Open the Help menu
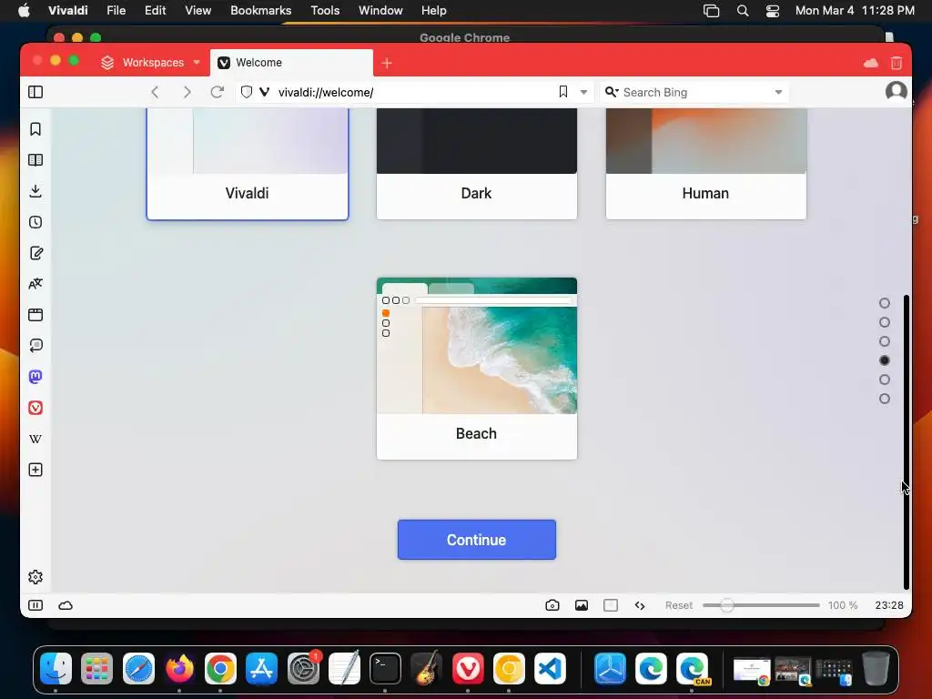The image size is (932, 699). (434, 10)
